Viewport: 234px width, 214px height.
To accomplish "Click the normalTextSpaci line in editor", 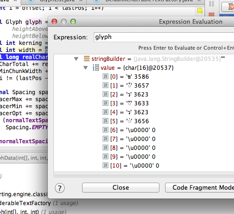I will (24, 141).
